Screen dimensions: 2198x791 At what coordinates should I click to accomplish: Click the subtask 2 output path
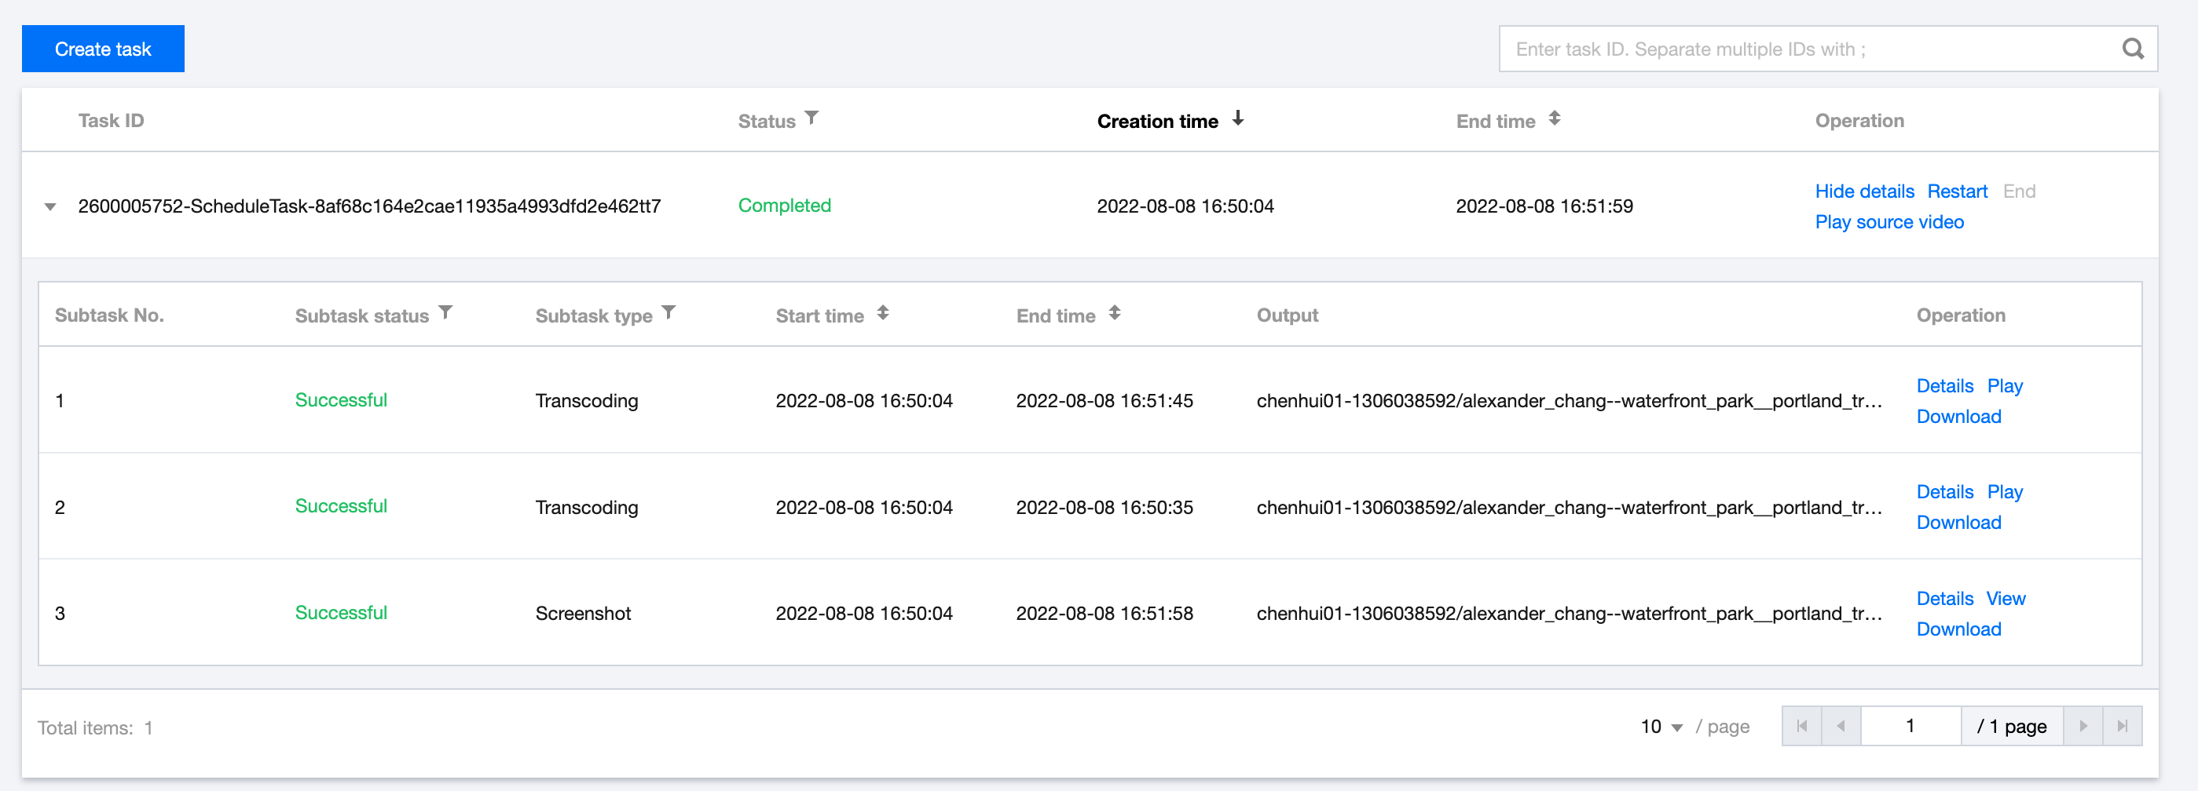point(1569,507)
